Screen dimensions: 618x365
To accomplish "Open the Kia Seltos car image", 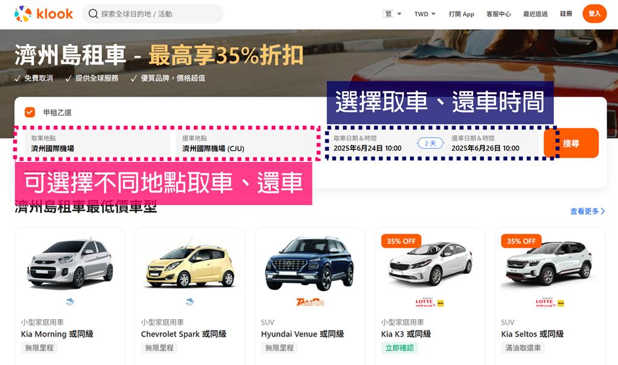I will click(550, 263).
